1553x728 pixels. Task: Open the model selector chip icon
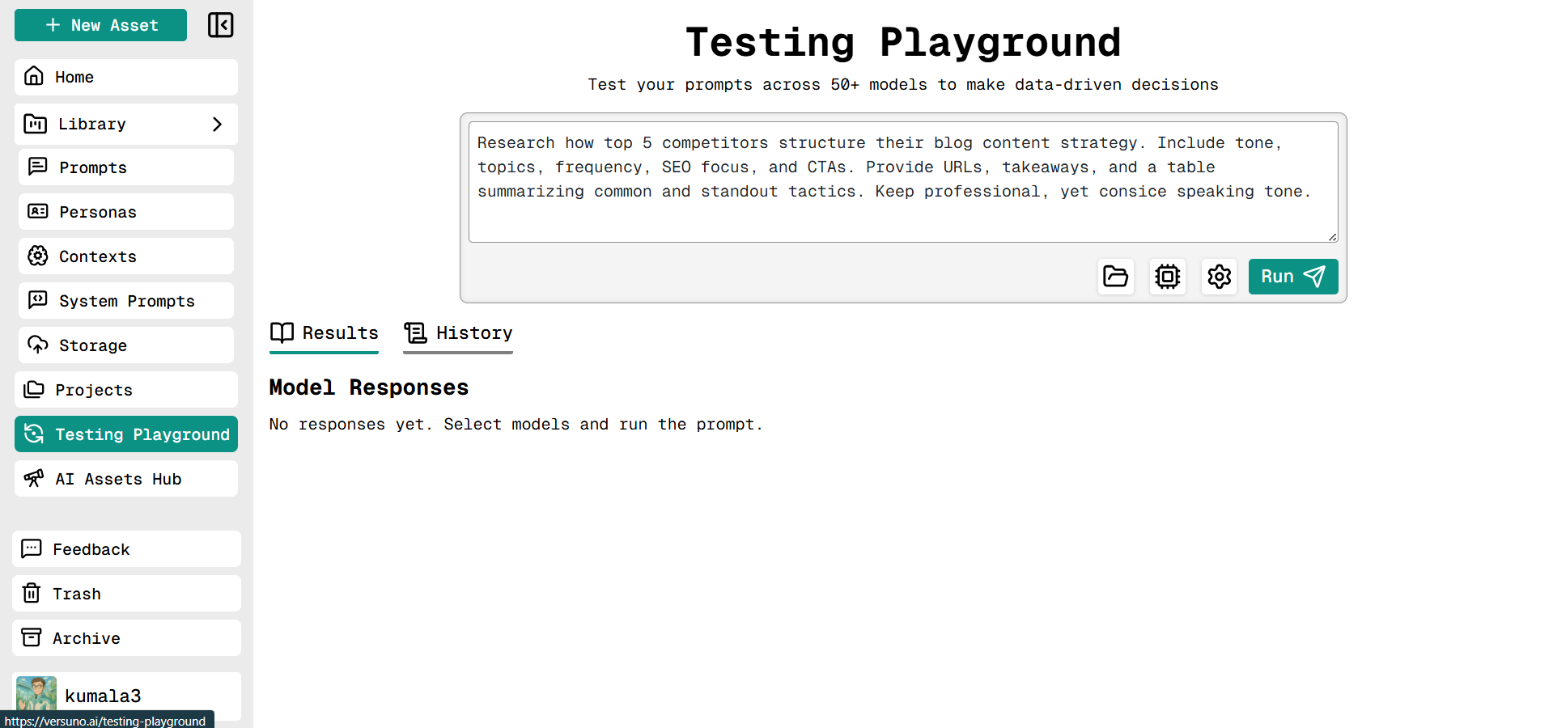[1167, 276]
